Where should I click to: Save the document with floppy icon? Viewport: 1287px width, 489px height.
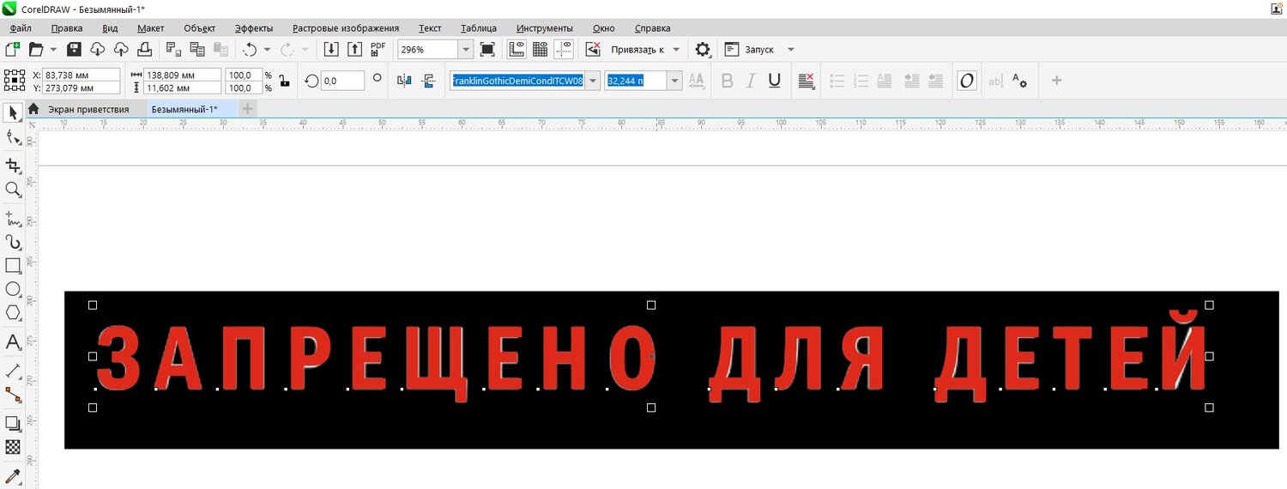pyautogui.click(x=75, y=50)
